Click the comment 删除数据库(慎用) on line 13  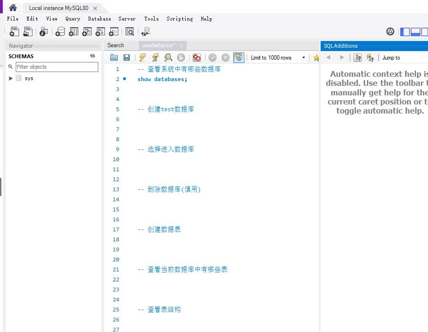tap(169, 189)
